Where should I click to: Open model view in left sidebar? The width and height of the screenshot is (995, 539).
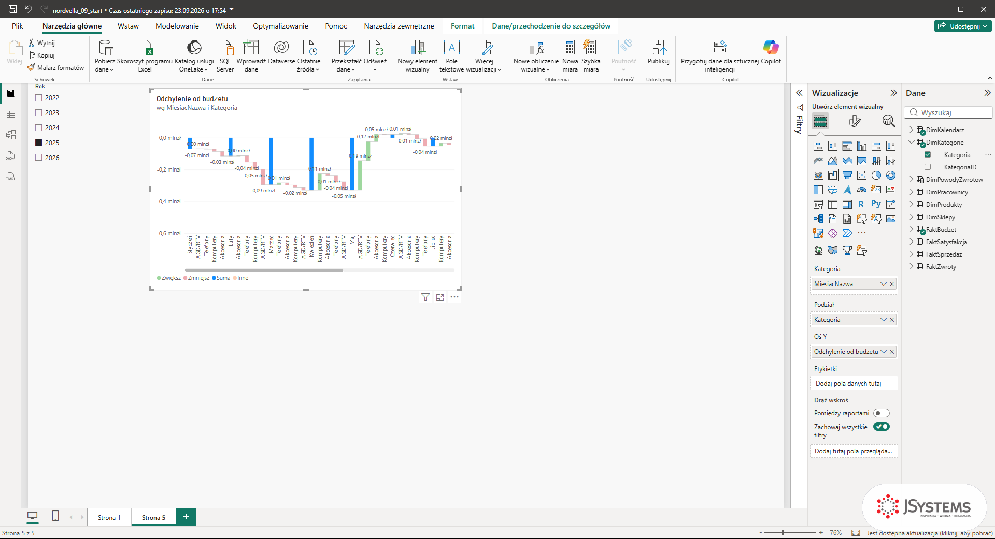tap(11, 135)
